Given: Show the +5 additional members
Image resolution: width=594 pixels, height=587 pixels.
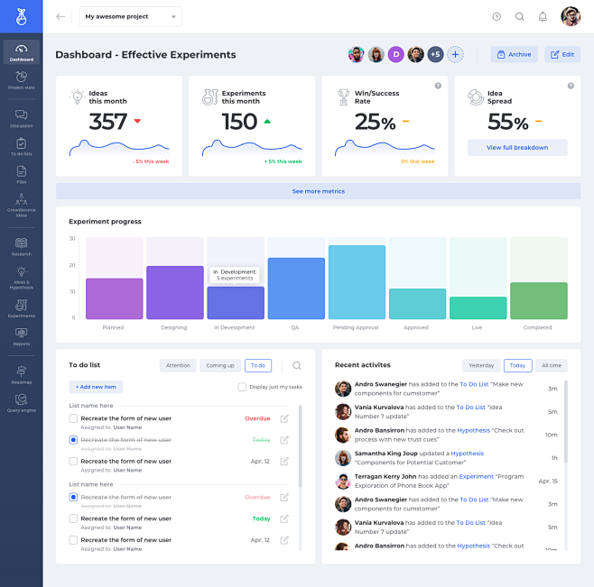Looking at the screenshot, I should tap(435, 54).
